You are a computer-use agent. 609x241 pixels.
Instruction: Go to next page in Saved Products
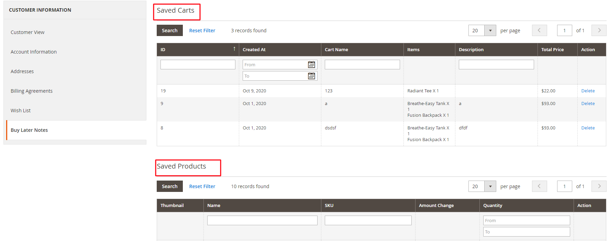pyautogui.click(x=599, y=186)
